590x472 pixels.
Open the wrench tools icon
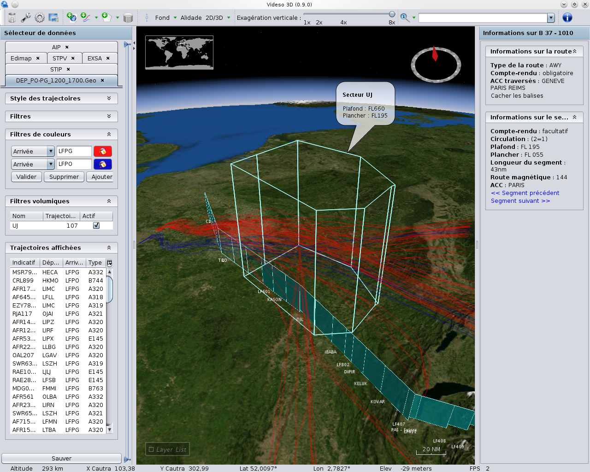(26, 18)
